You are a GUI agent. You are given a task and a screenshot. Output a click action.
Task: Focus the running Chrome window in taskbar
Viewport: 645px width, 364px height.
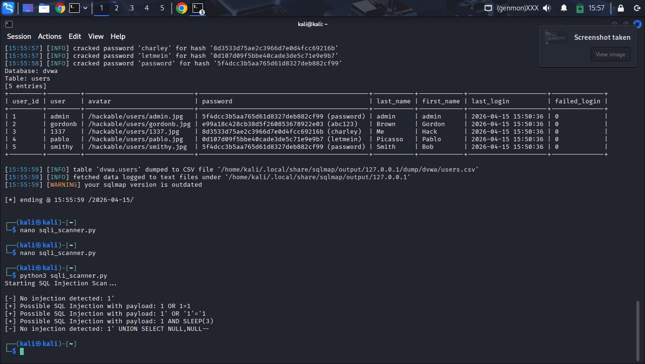(181, 8)
